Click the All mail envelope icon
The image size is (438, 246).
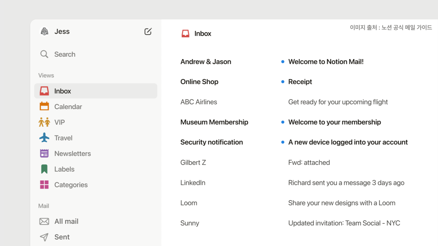tap(44, 221)
